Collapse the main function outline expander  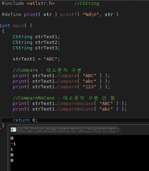(0, 26)
